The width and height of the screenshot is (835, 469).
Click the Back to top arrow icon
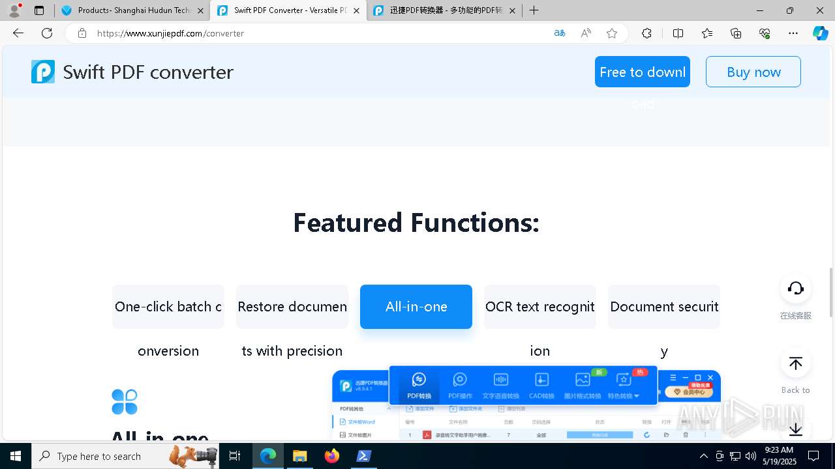point(795,363)
